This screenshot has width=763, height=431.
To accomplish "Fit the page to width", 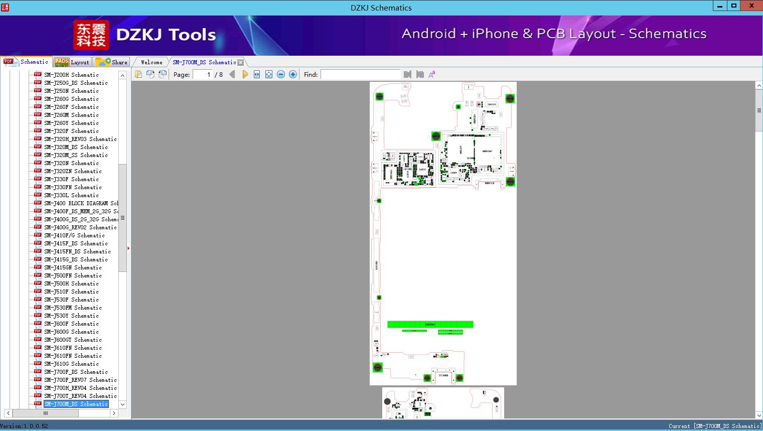I will click(257, 74).
